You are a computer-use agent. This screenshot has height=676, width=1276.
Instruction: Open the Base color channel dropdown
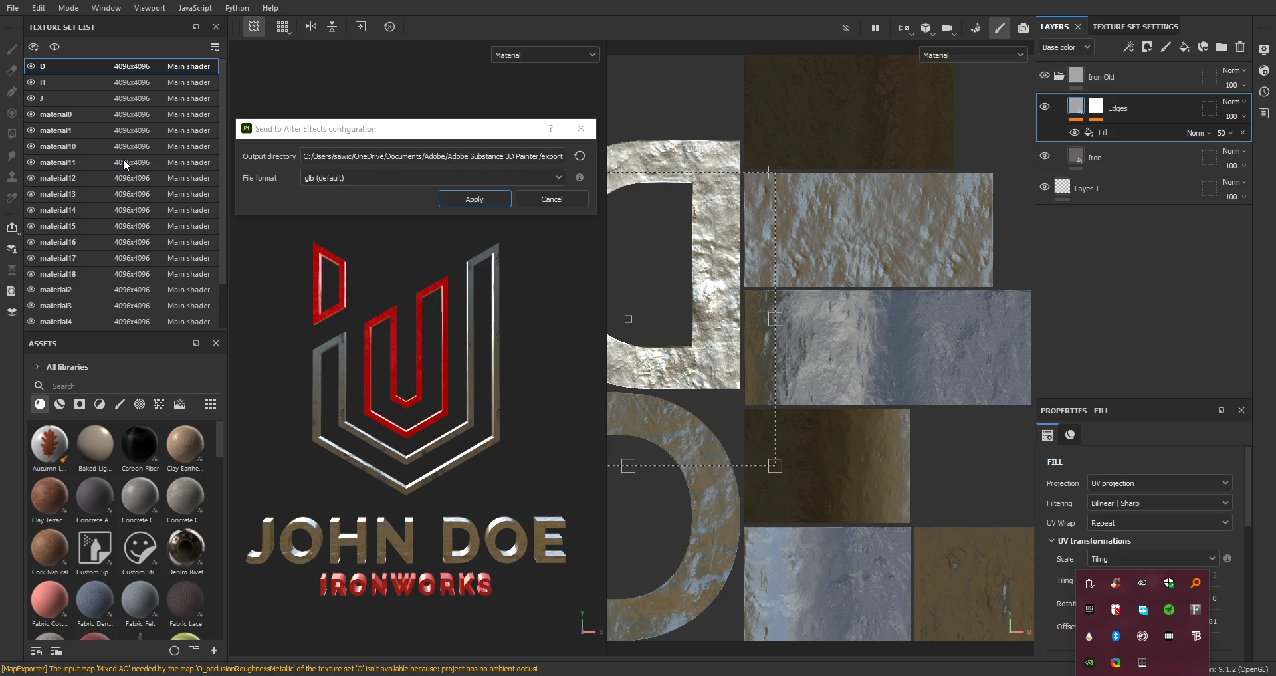coord(1066,47)
